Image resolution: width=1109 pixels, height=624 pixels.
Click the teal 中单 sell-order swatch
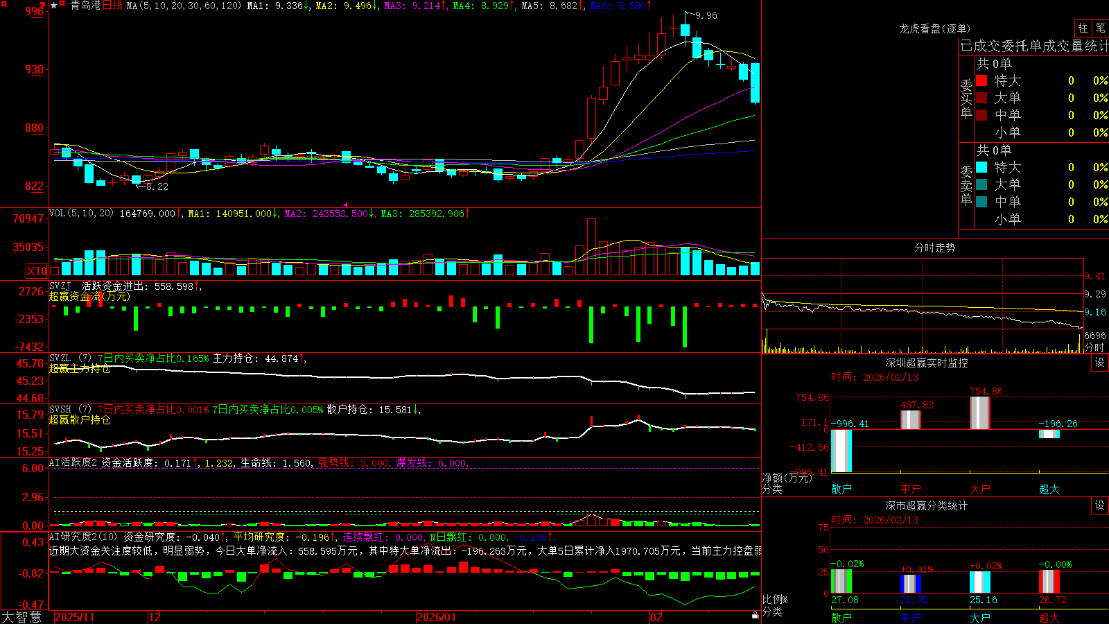click(x=981, y=202)
